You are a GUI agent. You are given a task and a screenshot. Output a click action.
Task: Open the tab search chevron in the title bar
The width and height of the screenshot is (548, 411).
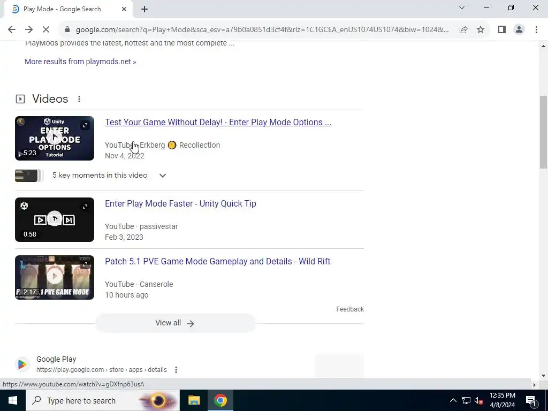click(x=462, y=7)
